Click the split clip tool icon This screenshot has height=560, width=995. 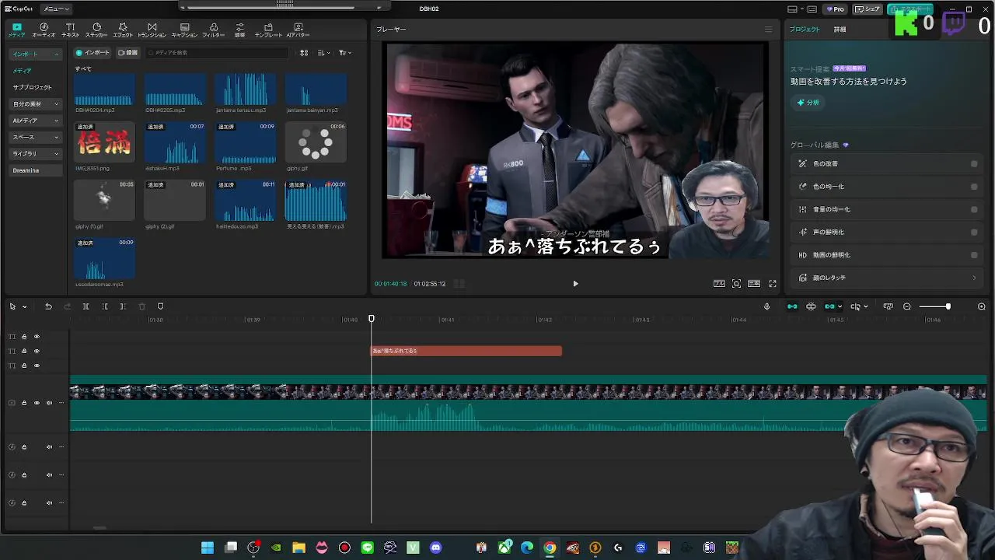pos(86,306)
